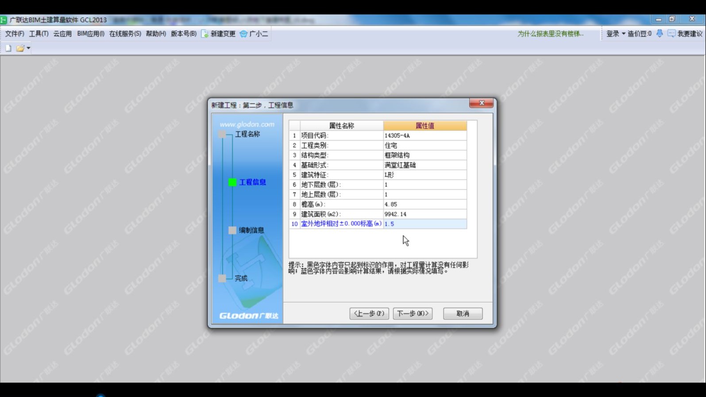Open the 版本号(B) menu

184,34
